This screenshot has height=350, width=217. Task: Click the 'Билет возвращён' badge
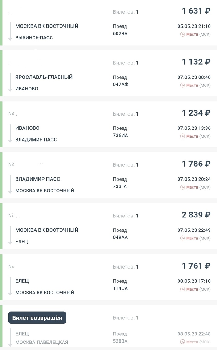[x=37, y=318]
